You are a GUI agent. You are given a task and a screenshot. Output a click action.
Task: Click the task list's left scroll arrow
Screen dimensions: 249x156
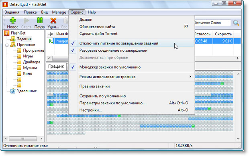tap(49, 58)
